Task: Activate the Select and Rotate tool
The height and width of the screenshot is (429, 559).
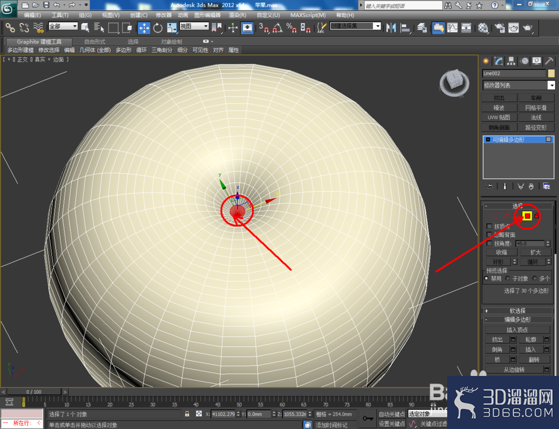Action: 158,28
